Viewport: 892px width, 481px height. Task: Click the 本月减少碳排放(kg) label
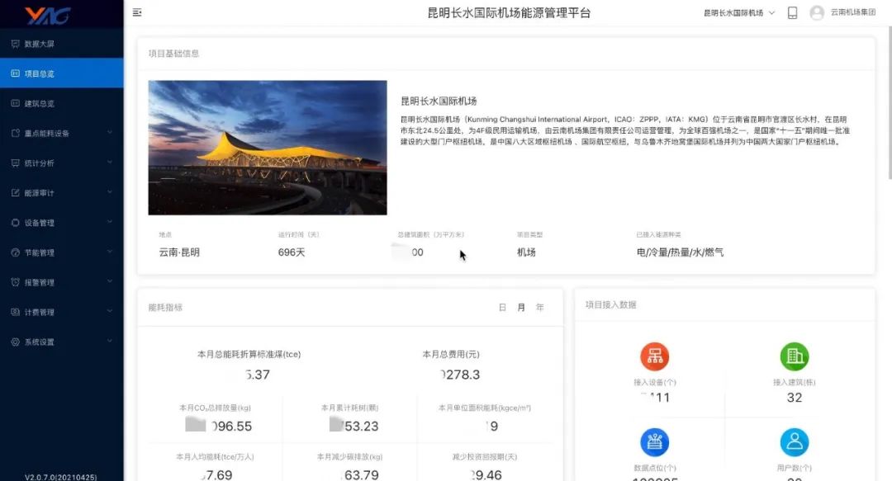pos(350,456)
